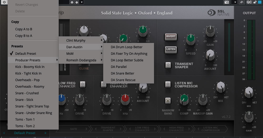The image size is (263, 138).
Task: Click the Default Preset name at bottom
Action: point(25,133)
